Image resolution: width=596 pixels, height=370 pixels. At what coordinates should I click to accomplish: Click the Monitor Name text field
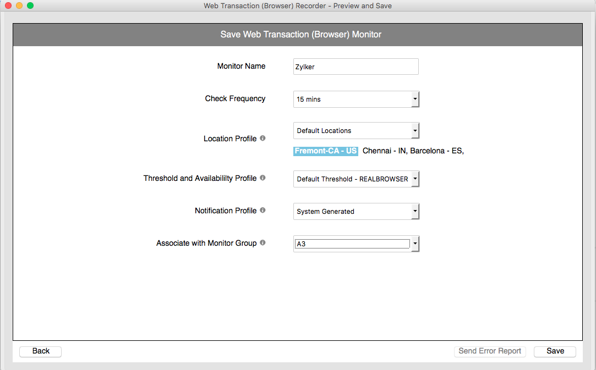356,67
